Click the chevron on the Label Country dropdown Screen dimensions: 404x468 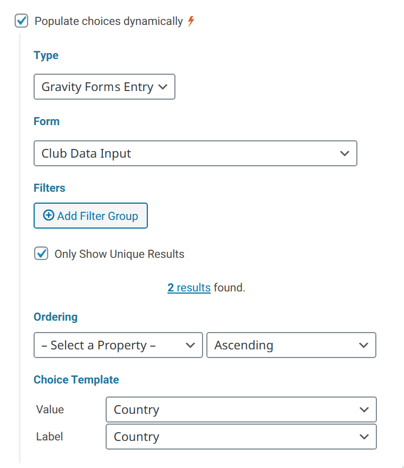364,437
